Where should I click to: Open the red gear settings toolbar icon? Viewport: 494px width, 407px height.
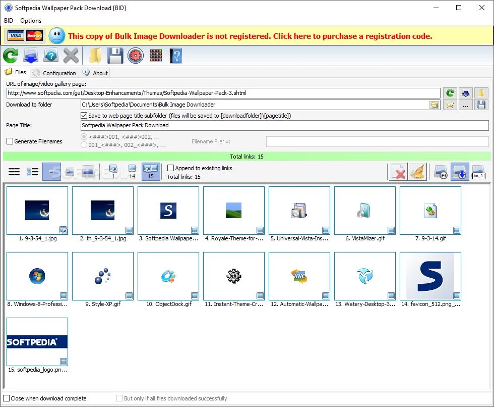136,56
